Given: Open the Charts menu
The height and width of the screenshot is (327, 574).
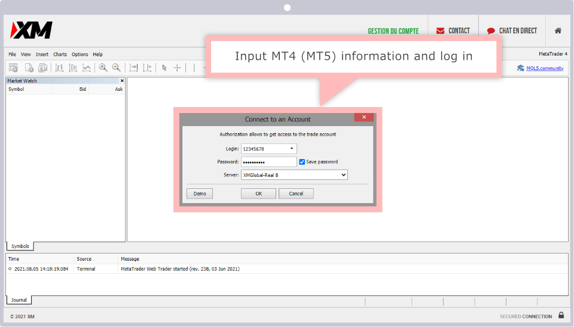Looking at the screenshot, I should pyautogui.click(x=60, y=54).
